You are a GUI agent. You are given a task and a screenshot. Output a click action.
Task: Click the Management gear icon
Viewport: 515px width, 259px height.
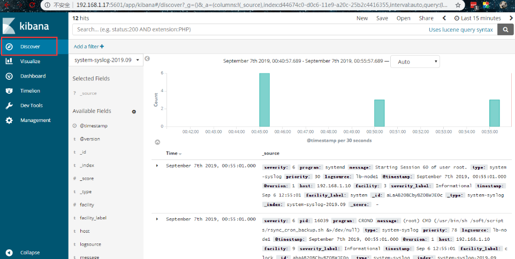tap(9, 120)
